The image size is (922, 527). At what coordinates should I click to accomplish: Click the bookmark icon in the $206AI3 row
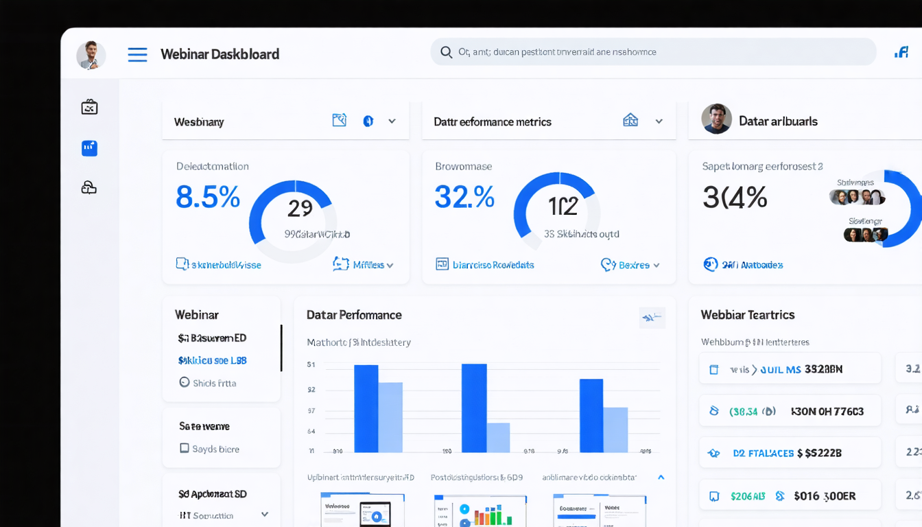pyautogui.click(x=713, y=495)
